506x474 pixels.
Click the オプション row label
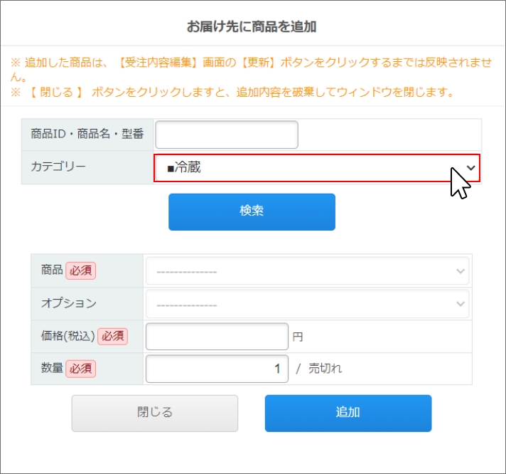tap(68, 303)
